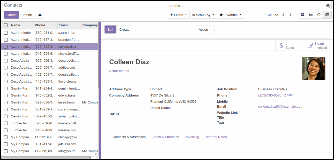The height and width of the screenshot is (160, 334).
Task: Open the Action dropdown menu
Action: pyautogui.click(x=205, y=29)
